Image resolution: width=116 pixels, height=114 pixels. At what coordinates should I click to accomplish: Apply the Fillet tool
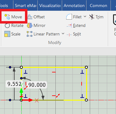pyautogui.click(x=74, y=17)
